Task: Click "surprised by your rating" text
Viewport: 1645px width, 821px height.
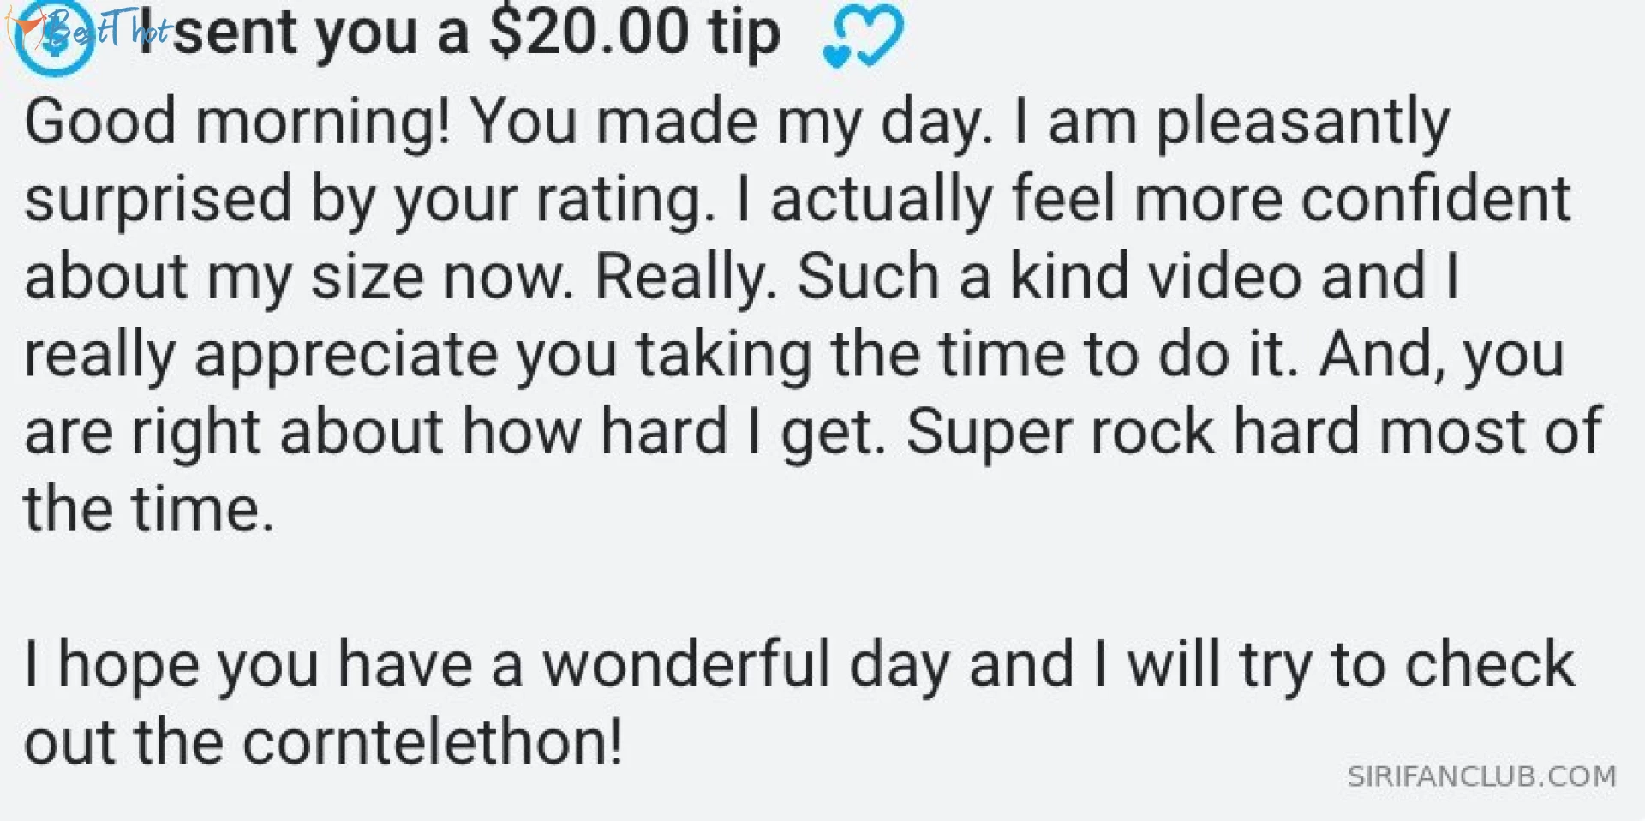Action: click(368, 199)
